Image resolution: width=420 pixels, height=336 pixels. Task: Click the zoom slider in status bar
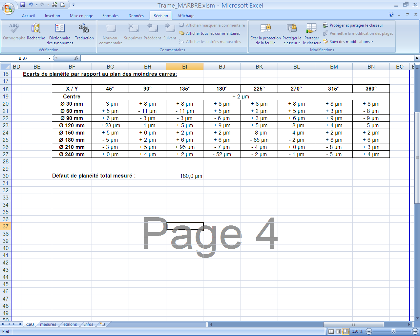point(393,331)
